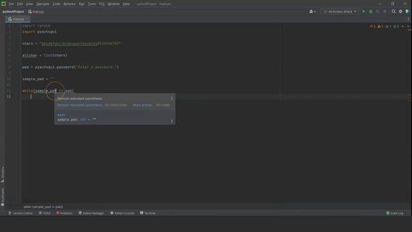
Task: Open the VCS menu
Action: pos(102,4)
